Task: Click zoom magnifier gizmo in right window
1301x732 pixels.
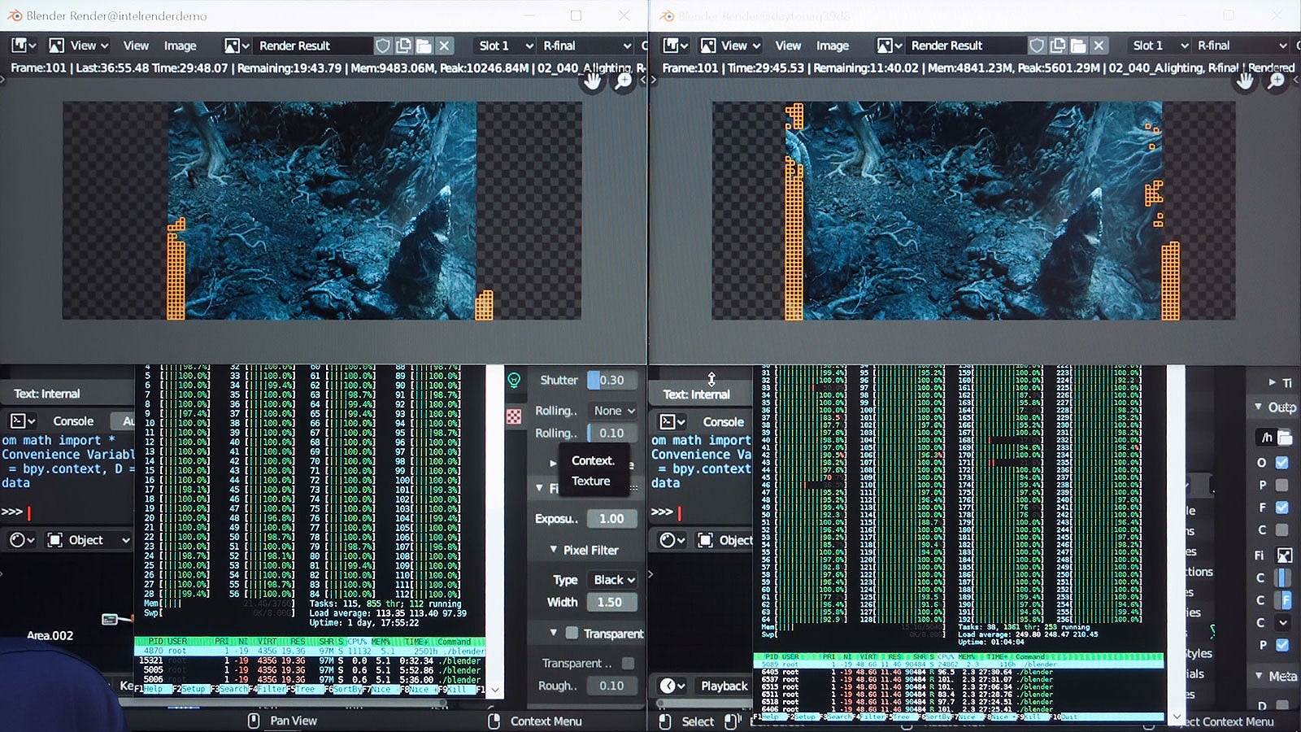Action: point(1277,80)
